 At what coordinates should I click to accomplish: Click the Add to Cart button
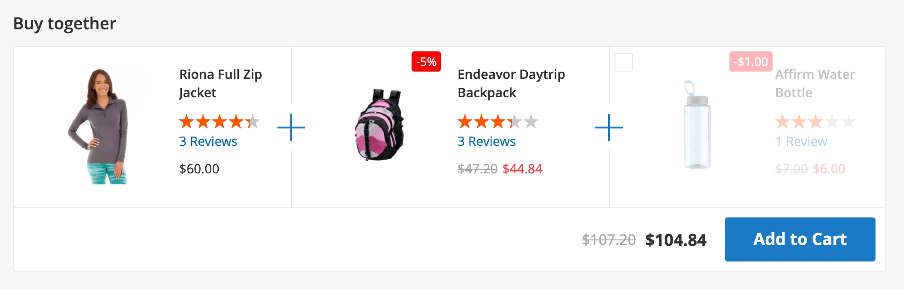coord(800,239)
